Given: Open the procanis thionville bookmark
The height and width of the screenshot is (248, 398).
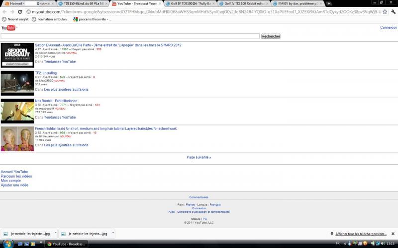Looking at the screenshot, I should pos(92,19).
